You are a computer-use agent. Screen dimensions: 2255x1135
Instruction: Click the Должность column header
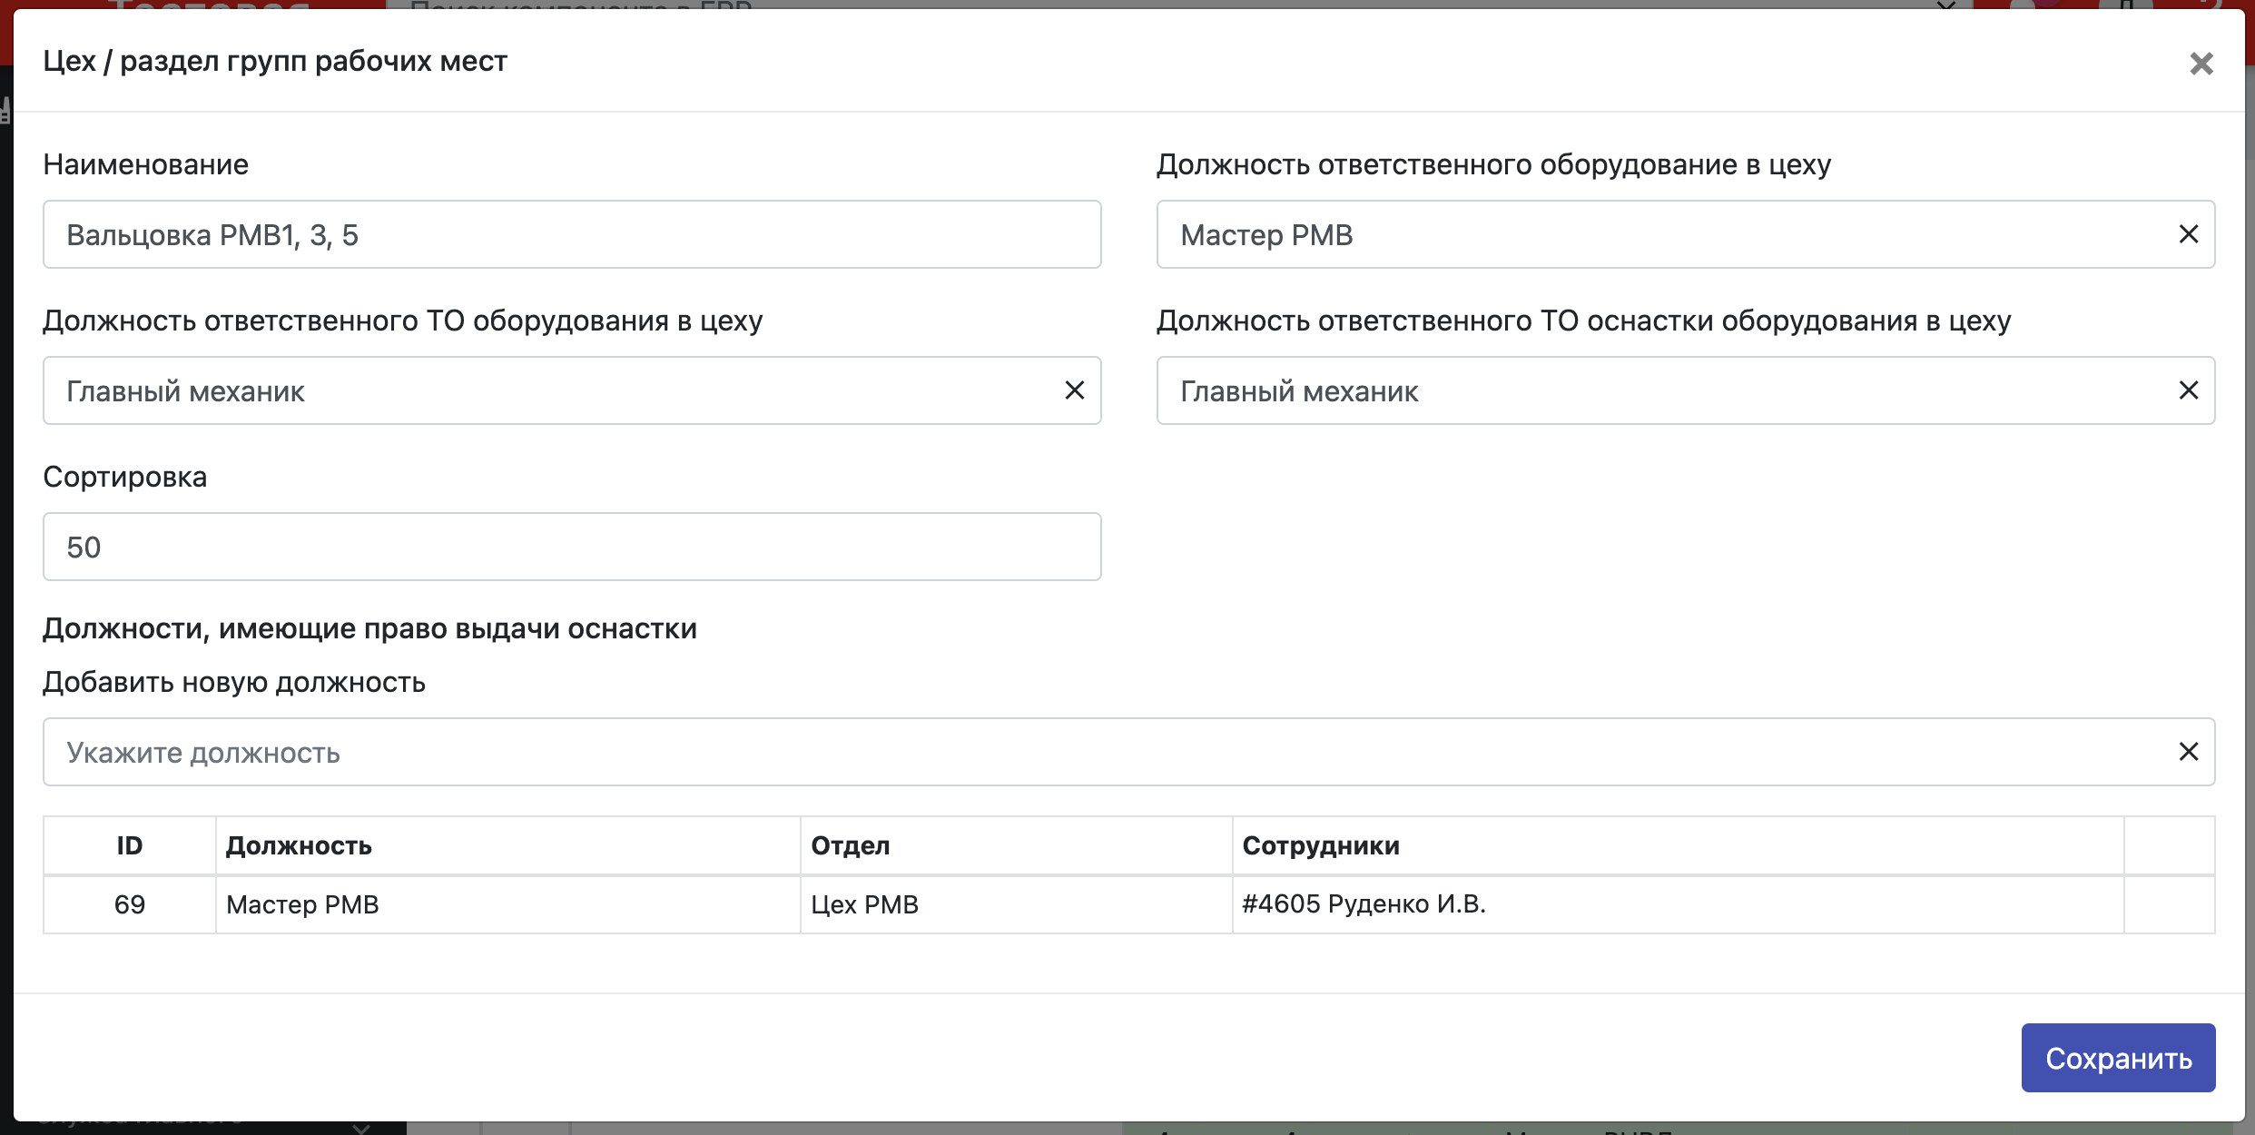[299, 845]
